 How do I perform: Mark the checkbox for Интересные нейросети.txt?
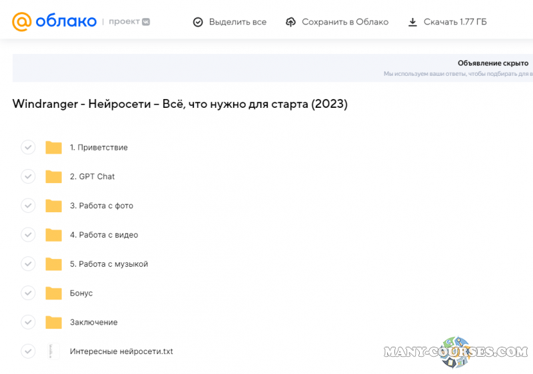(28, 351)
